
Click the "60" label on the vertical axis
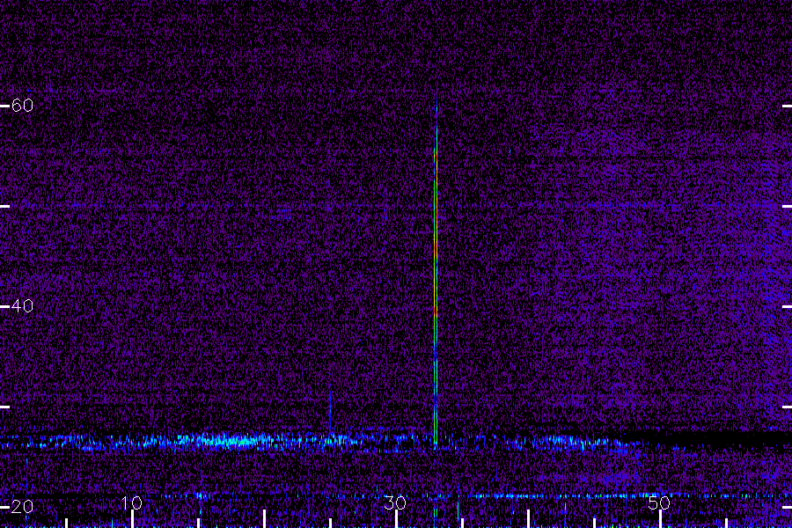click(x=22, y=105)
